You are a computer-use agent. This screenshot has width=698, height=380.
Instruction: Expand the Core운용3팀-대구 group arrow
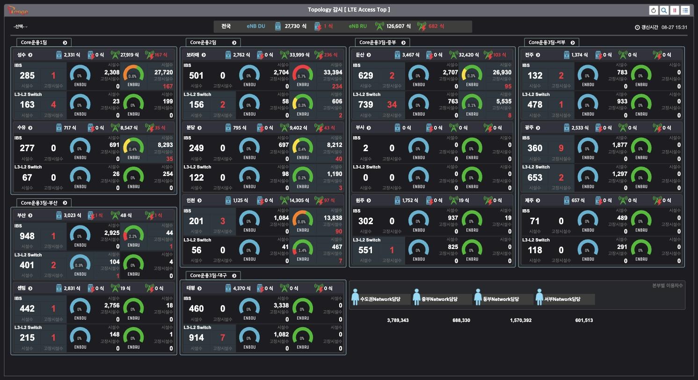[x=234, y=276]
